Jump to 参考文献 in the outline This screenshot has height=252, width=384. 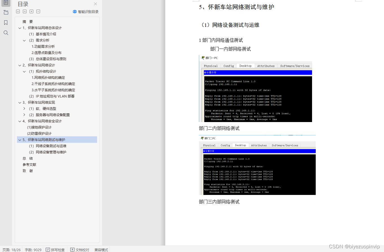(29, 165)
